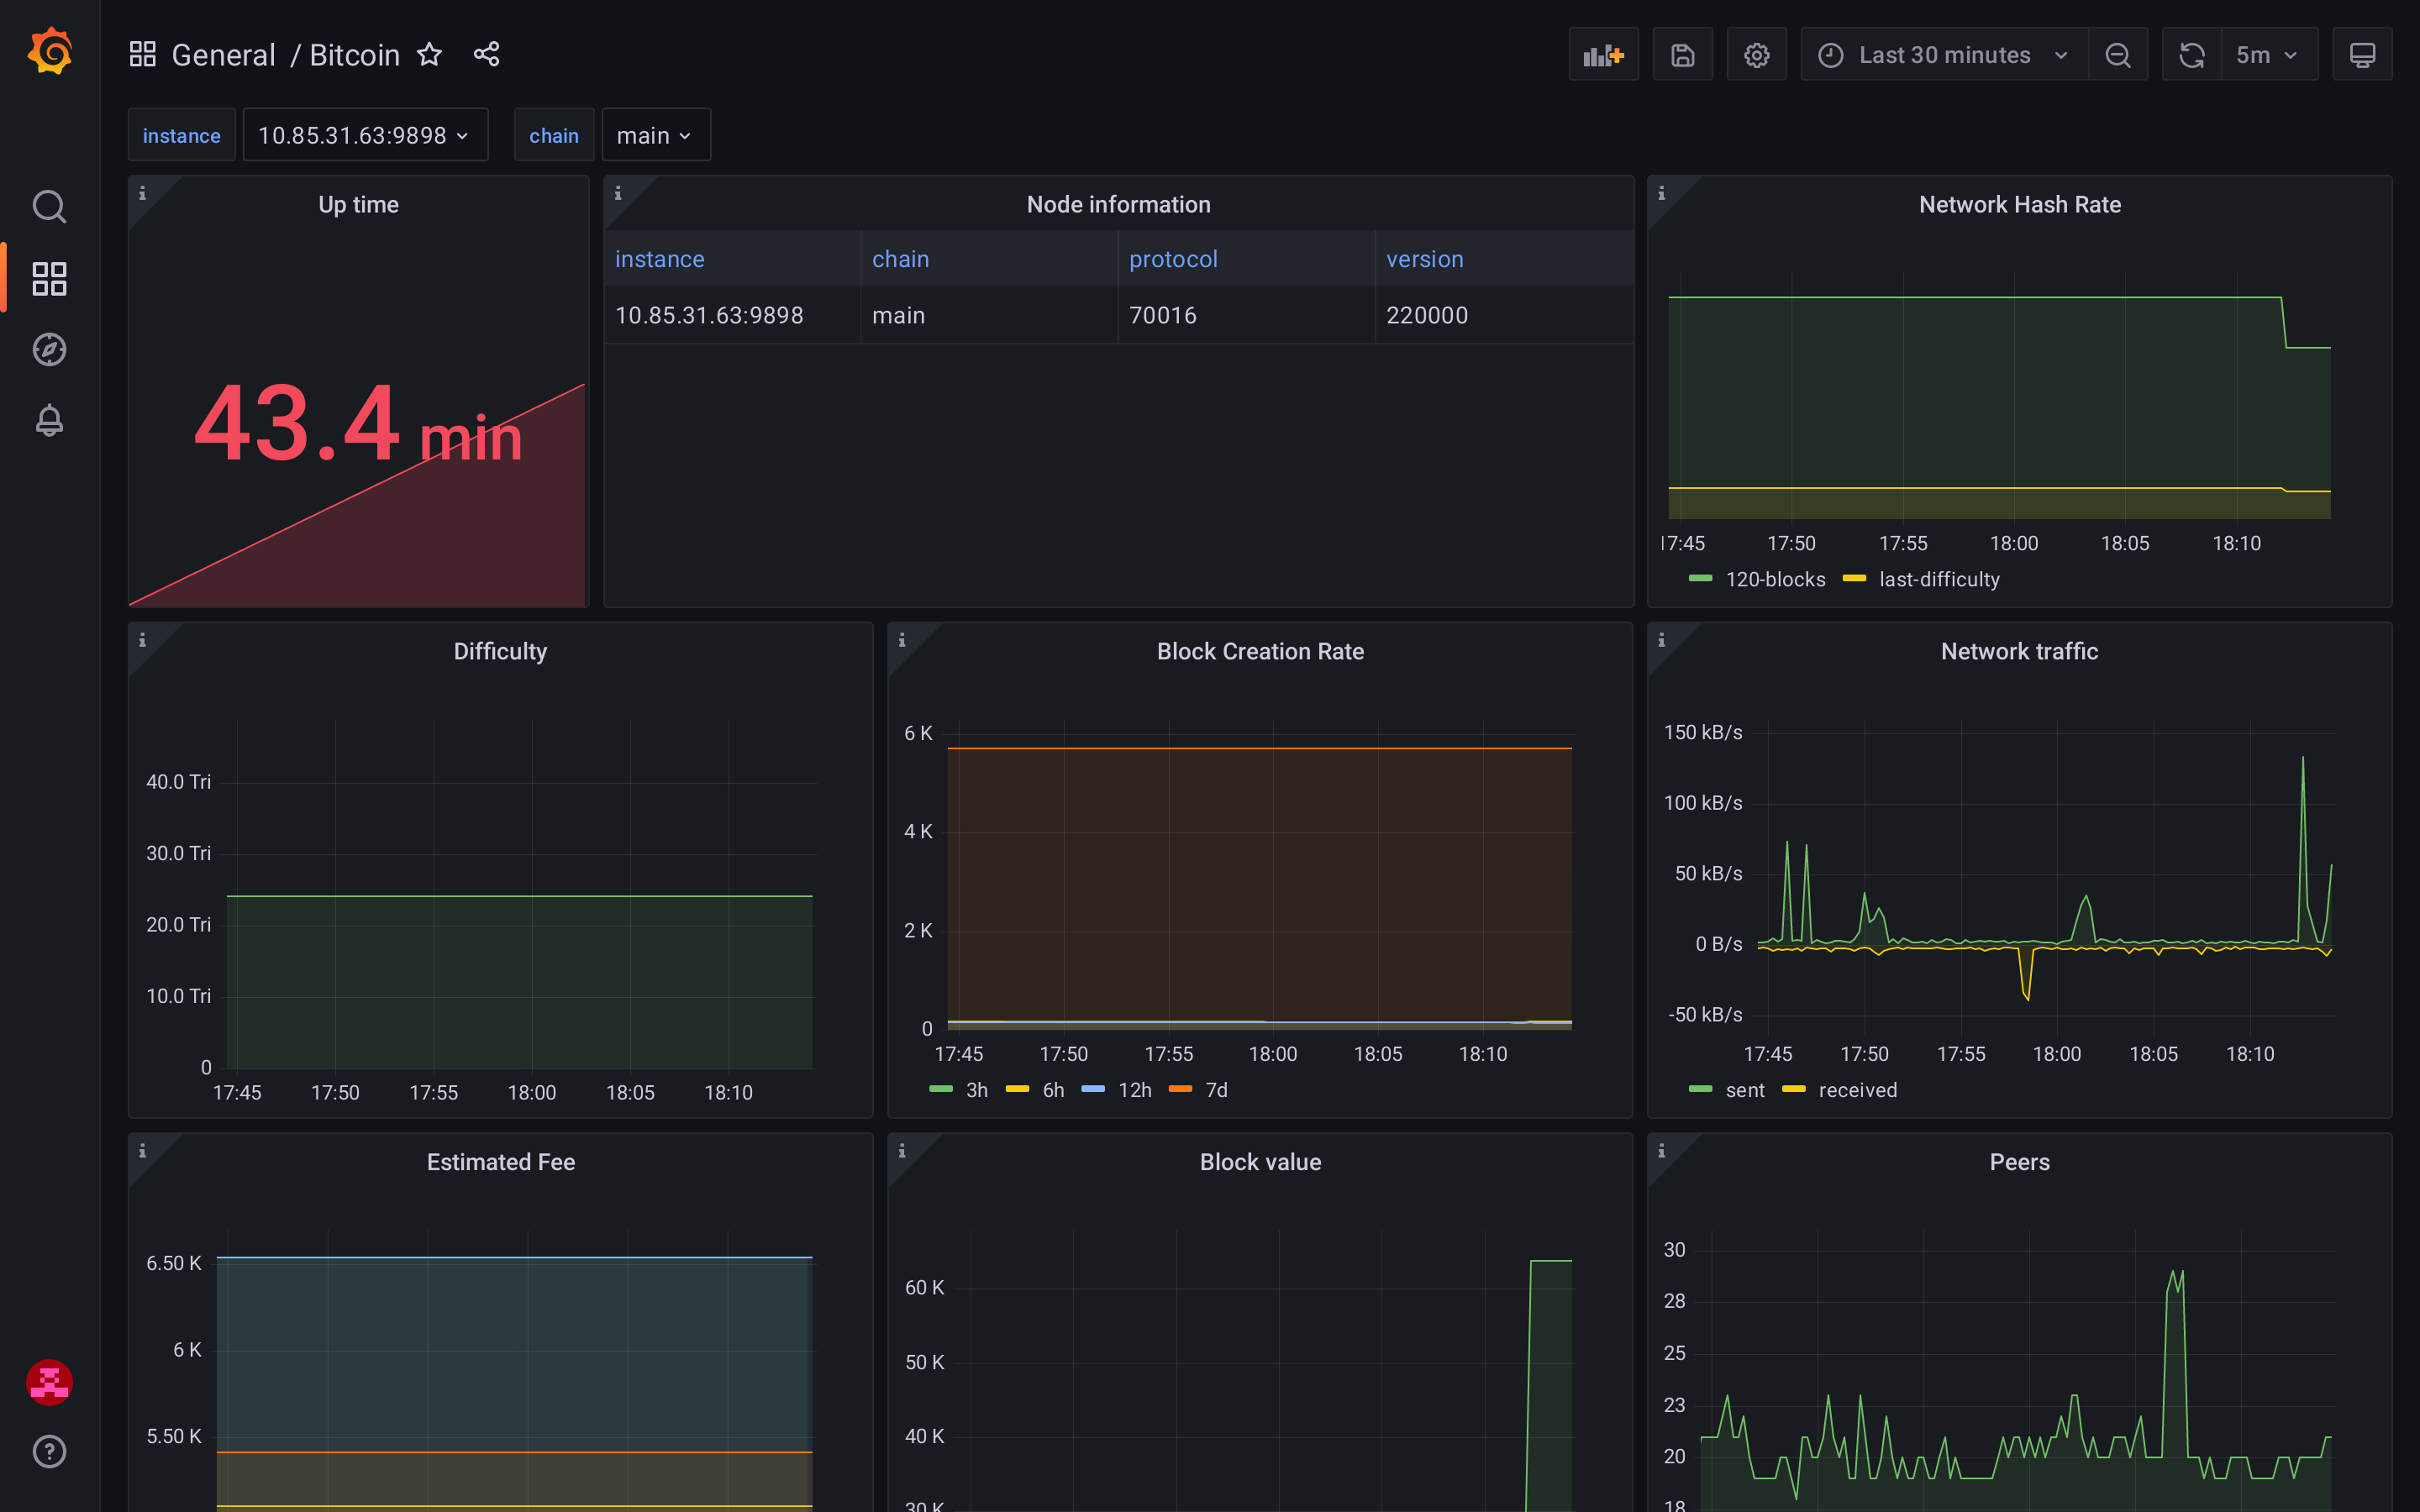
Task: Expand the chain variable dropdown
Action: (655, 135)
